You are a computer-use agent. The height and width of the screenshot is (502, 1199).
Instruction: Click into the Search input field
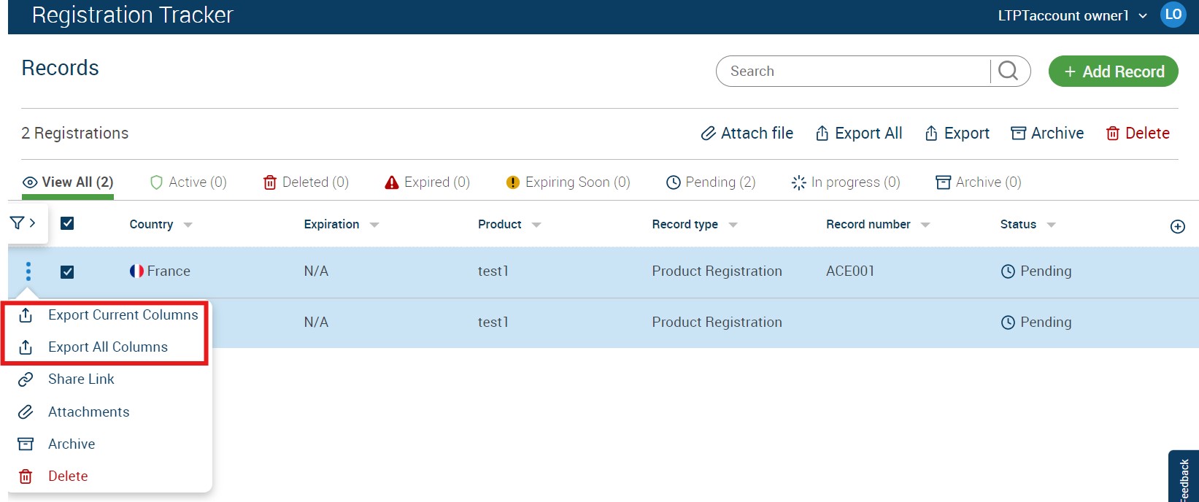click(854, 72)
